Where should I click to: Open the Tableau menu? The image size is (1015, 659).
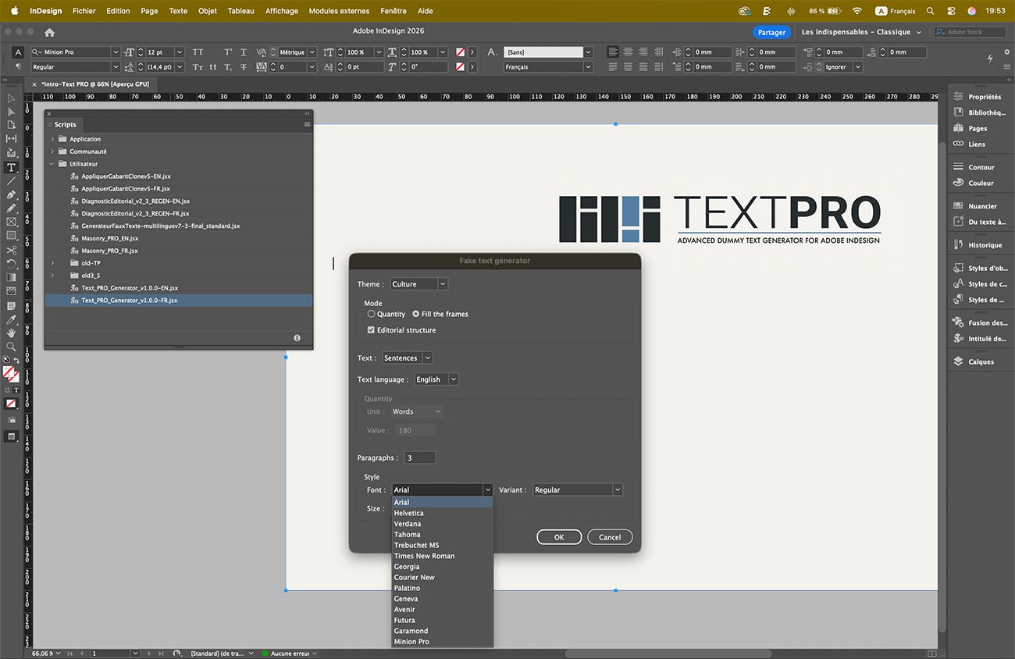240,11
